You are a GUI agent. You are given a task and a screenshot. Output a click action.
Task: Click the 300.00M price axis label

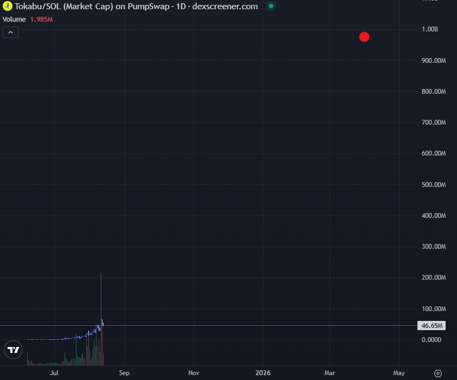click(433, 247)
